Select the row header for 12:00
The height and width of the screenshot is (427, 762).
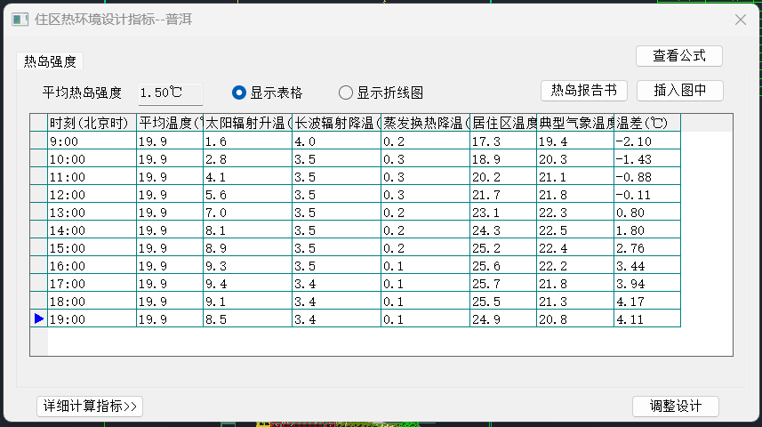click(x=38, y=195)
